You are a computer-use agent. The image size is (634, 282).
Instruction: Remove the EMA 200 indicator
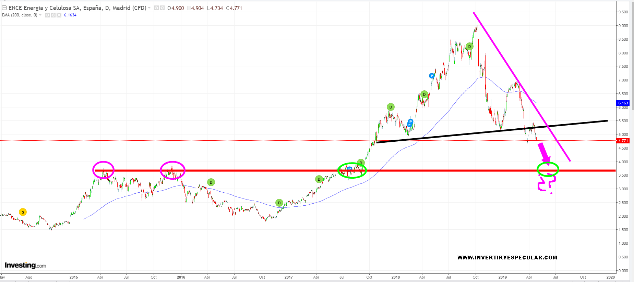click(x=59, y=15)
